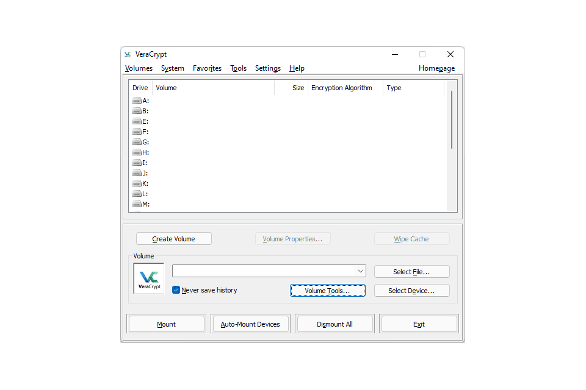Open the Settings menu
The width and height of the screenshot is (586, 390).
click(x=267, y=68)
